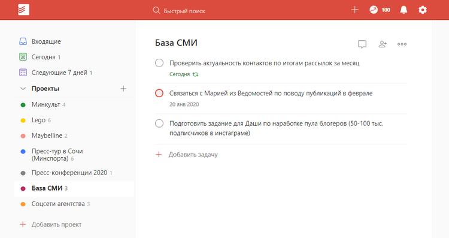
Task: Click the orange Соцсети агентства color dot
Action: point(23,204)
